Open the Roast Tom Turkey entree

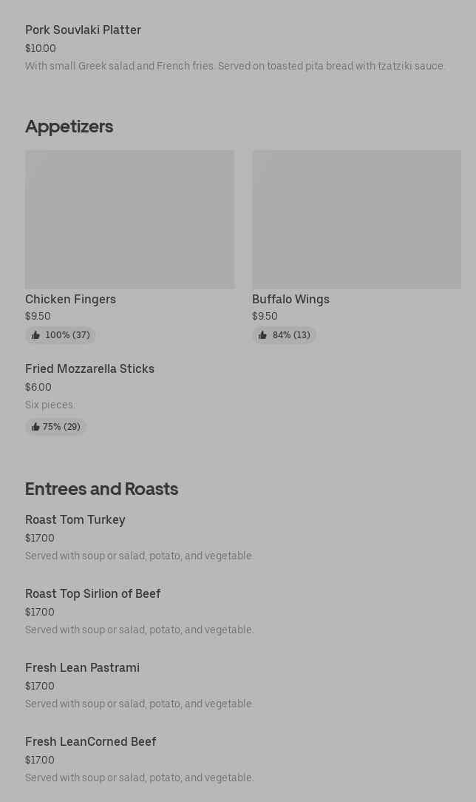coord(75,519)
